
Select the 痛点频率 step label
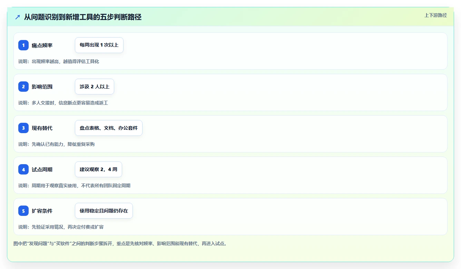click(42, 45)
